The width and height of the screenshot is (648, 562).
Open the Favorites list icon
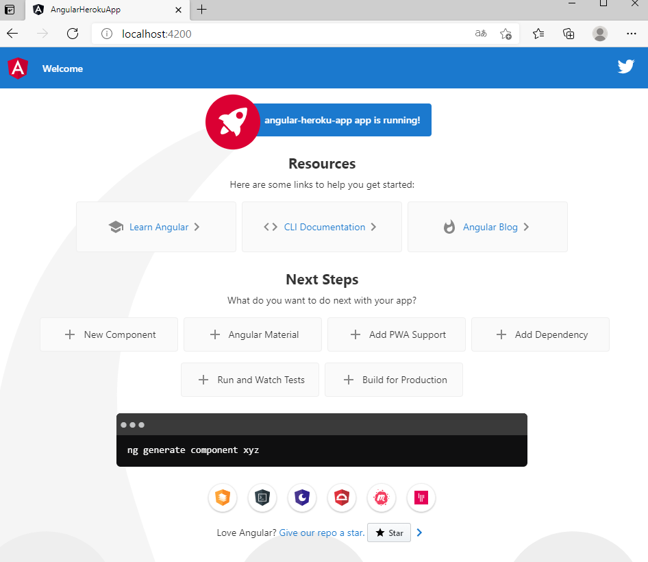coord(538,34)
